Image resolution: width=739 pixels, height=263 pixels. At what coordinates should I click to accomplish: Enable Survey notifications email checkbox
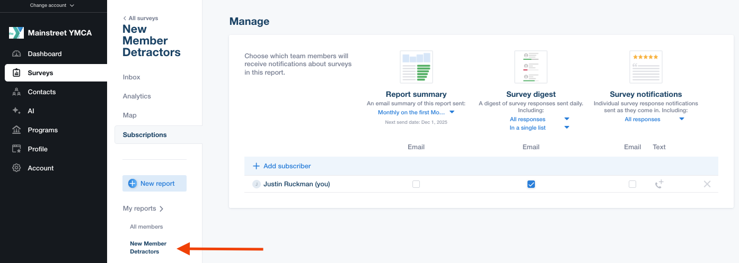point(632,184)
